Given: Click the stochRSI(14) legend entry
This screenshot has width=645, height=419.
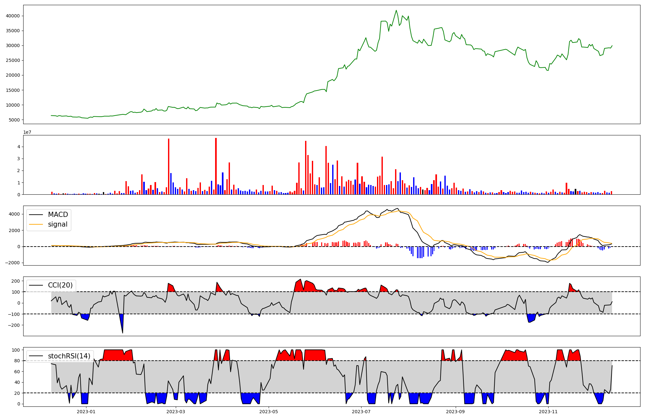Looking at the screenshot, I should [69, 356].
